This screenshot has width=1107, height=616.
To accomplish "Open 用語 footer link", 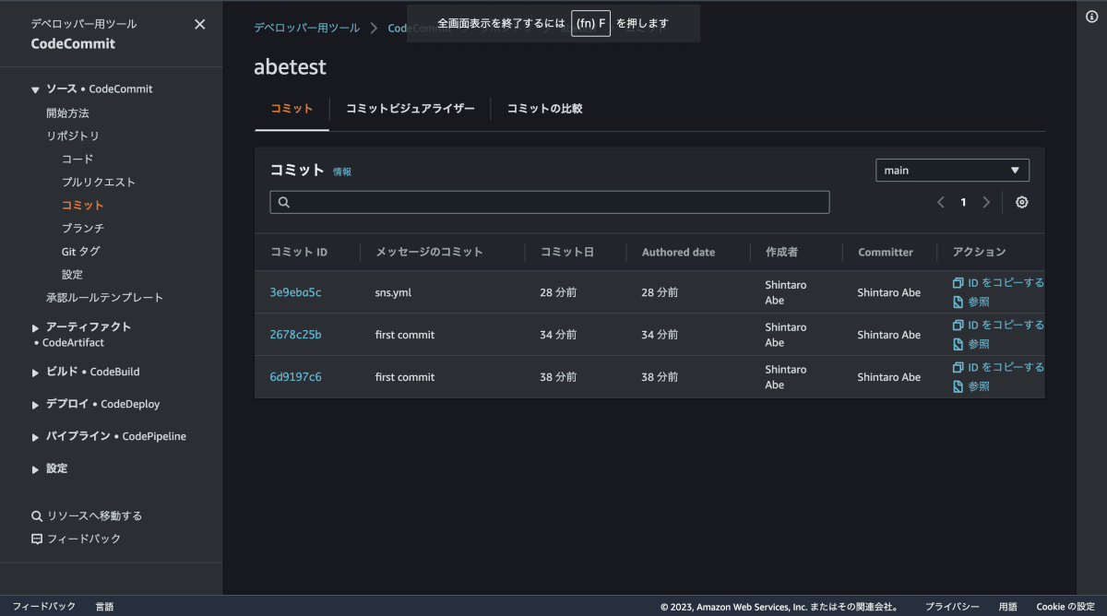I will coord(1007,606).
